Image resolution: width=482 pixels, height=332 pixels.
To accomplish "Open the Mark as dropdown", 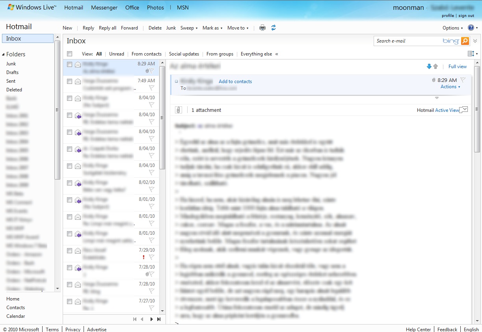I will click(x=212, y=28).
